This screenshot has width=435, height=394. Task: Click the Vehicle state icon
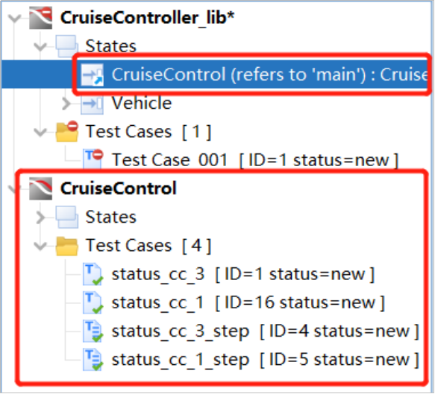[x=92, y=104]
